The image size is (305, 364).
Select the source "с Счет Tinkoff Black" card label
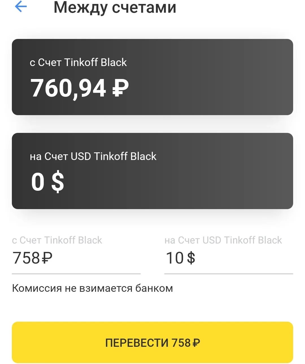click(x=78, y=62)
